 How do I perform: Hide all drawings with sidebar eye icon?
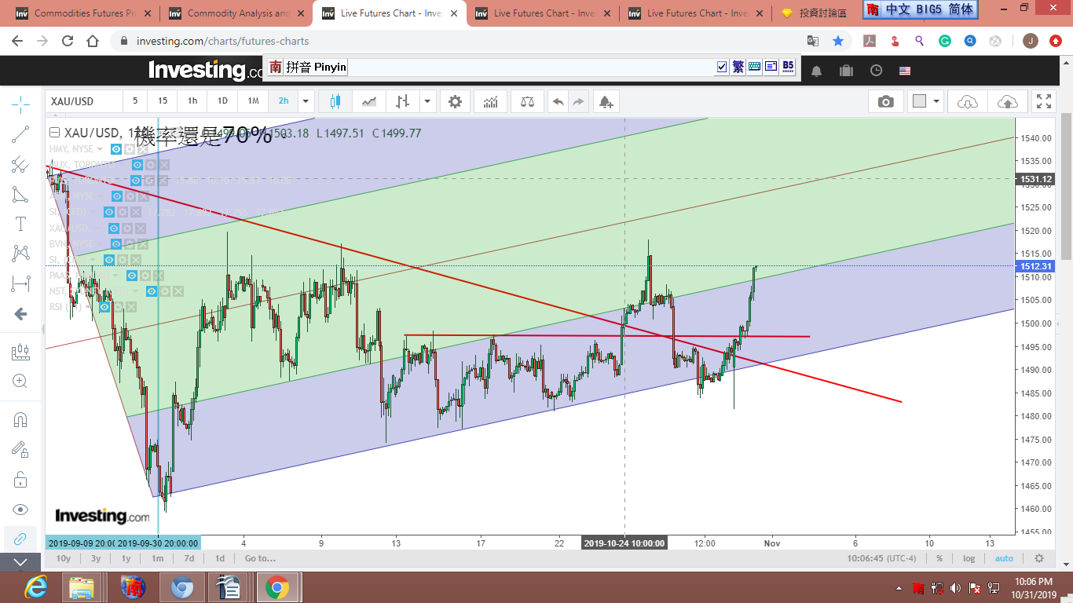pyautogui.click(x=20, y=509)
